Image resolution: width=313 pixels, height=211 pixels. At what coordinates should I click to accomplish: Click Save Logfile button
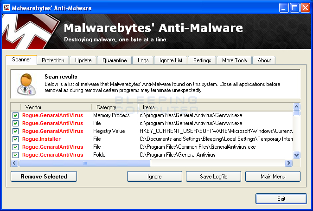point(213,177)
